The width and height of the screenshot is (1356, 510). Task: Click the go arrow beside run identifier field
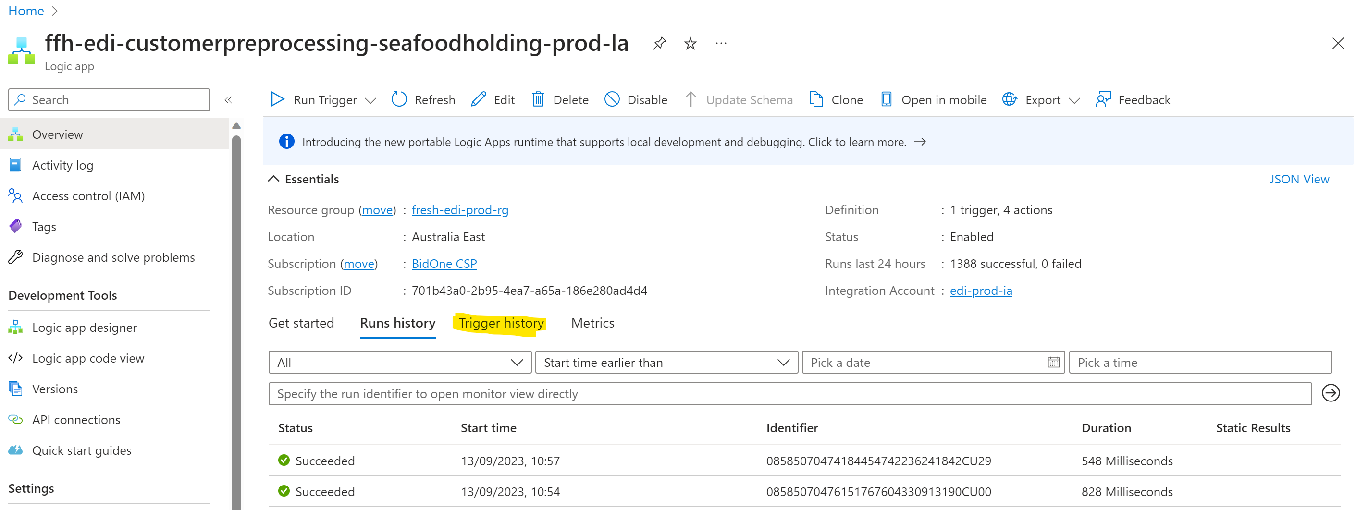coord(1330,393)
